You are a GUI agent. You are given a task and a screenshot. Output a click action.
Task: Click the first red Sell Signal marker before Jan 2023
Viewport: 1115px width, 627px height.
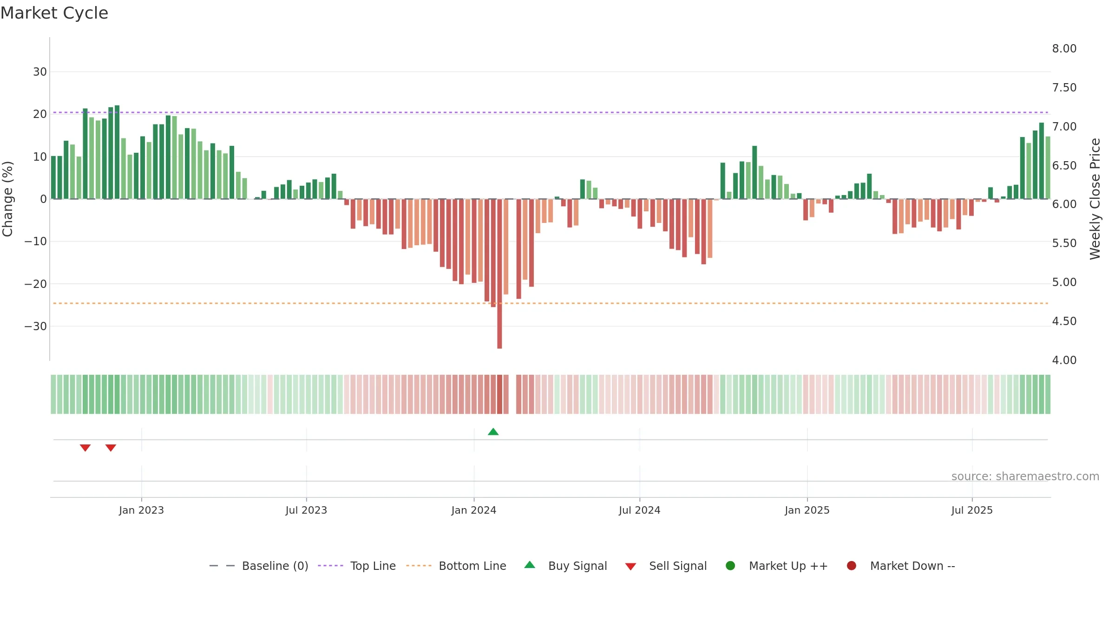tap(85, 448)
